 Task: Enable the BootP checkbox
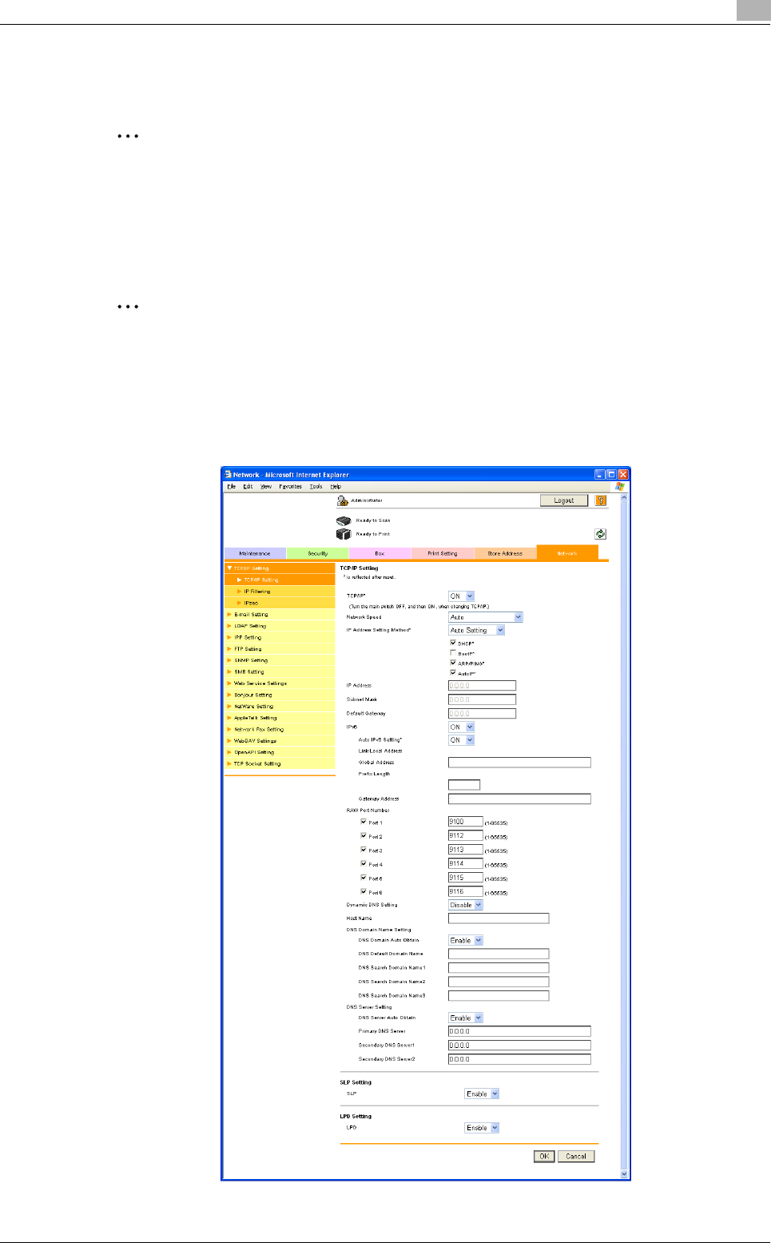(x=453, y=653)
